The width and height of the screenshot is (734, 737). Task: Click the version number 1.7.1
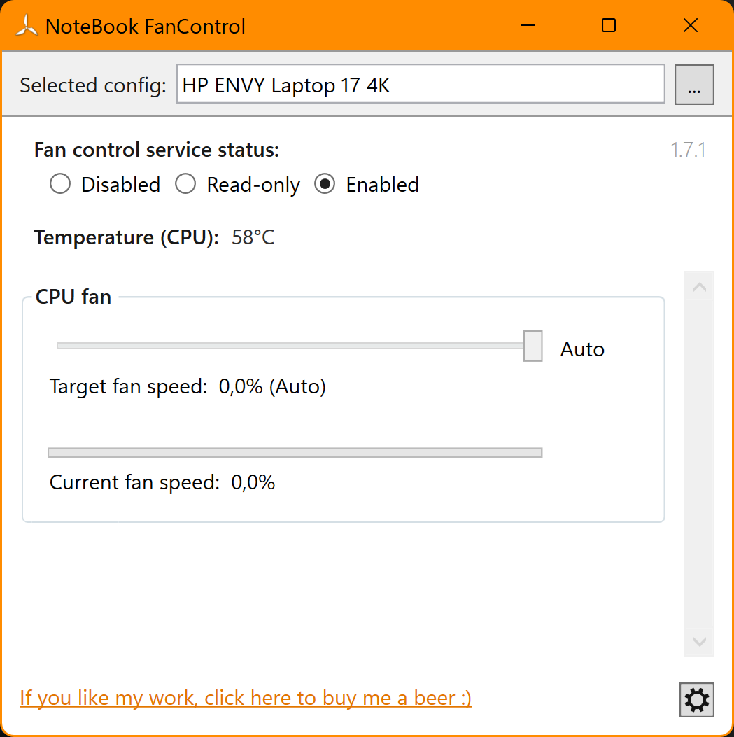(x=688, y=150)
